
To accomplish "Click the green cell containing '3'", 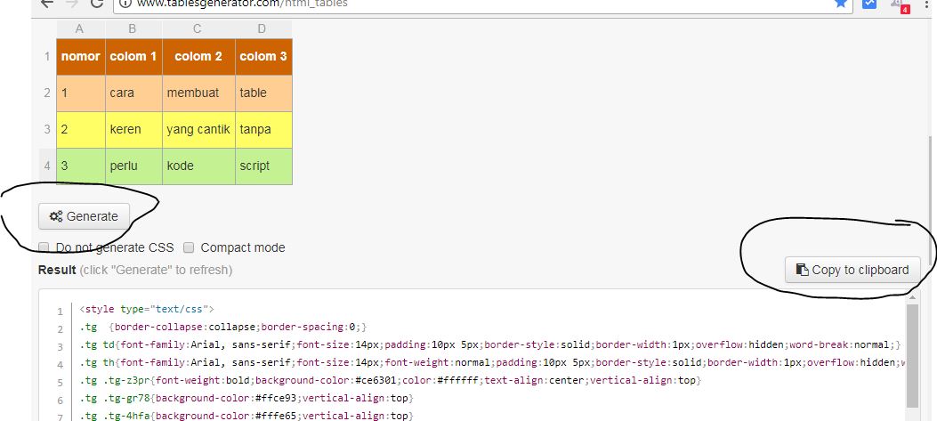I will click(x=81, y=166).
